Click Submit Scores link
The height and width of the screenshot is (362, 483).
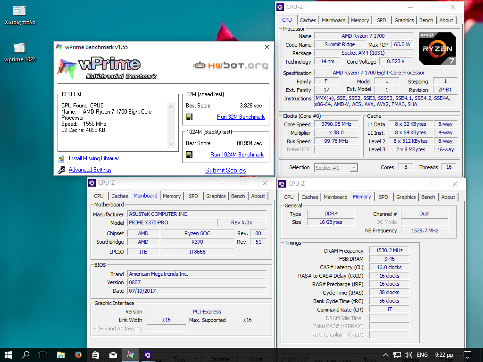tap(225, 171)
